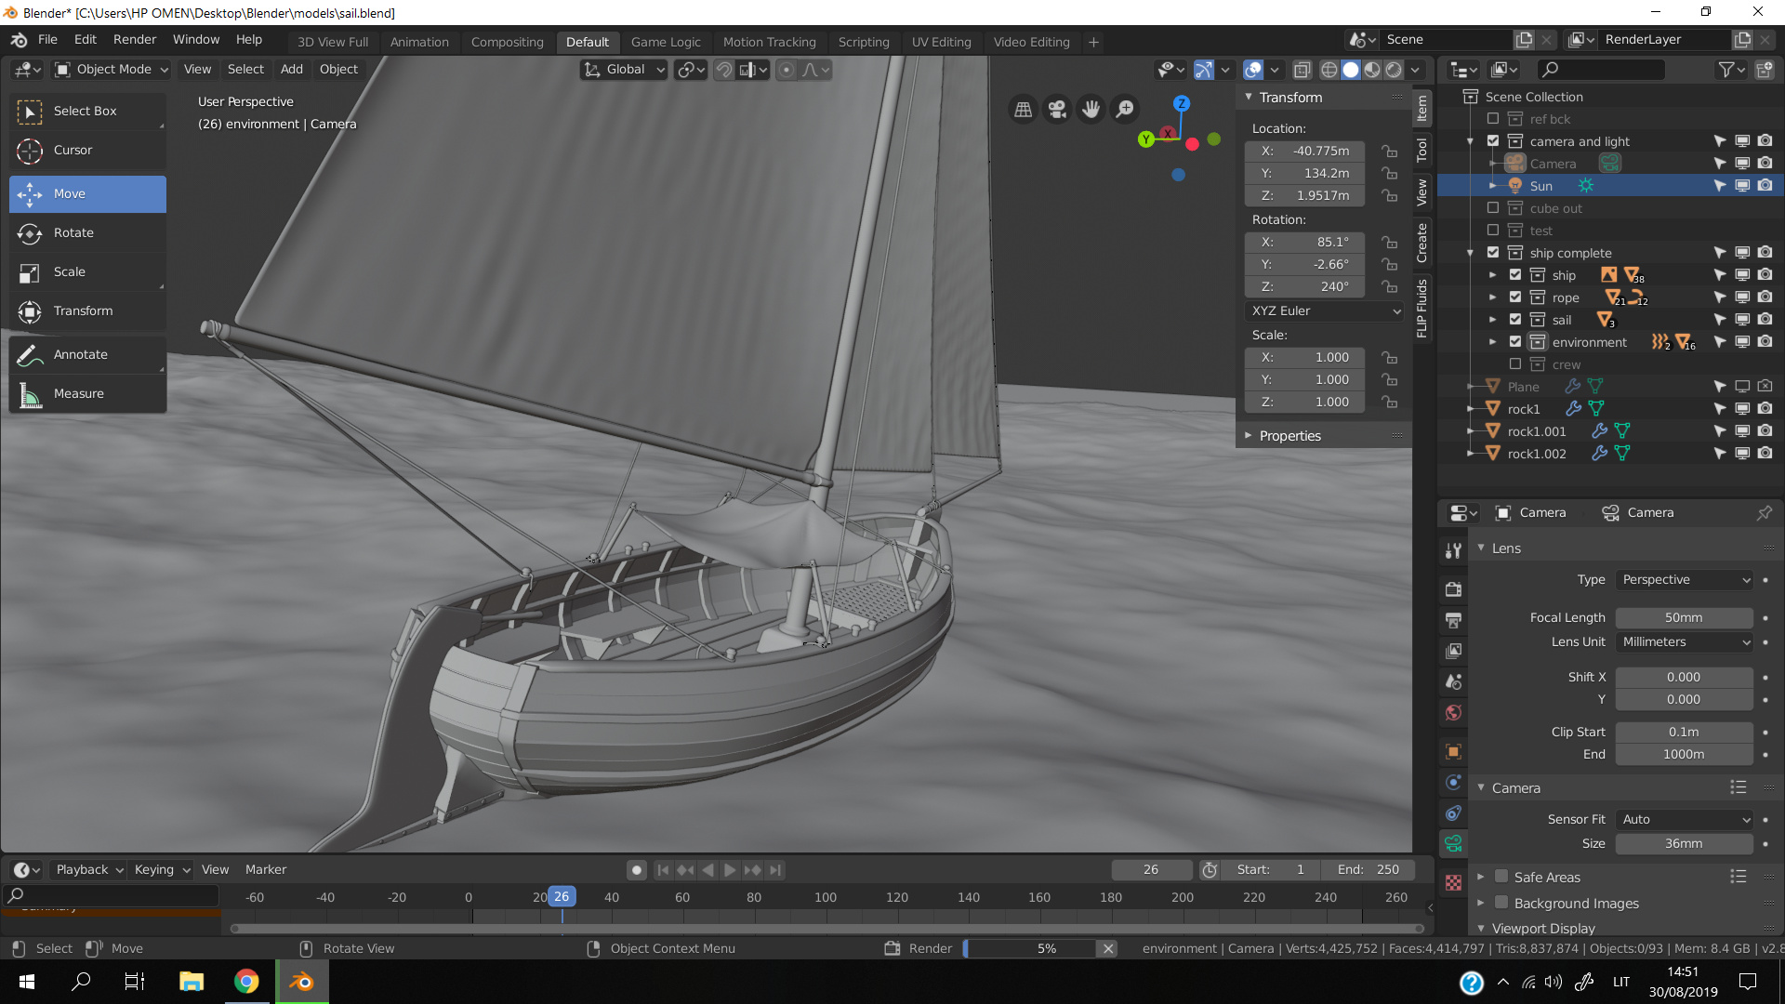Open the Sensor Fit dropdown set to Auto

(x=1683, y=819)
